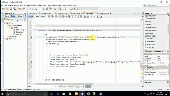Collapse code fold at line 236
Viewport: 170px width, 96px height.
(x=33, y=30)
